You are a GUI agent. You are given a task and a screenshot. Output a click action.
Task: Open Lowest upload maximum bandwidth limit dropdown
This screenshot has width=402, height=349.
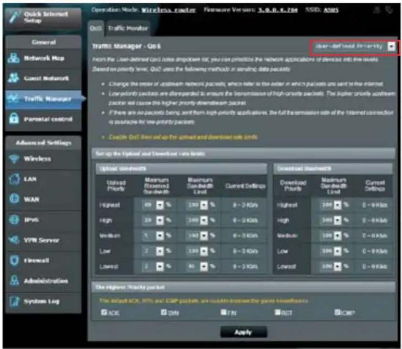(197, 267)
